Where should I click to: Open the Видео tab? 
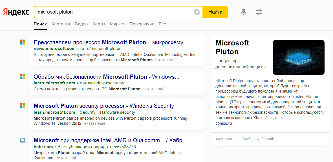(81, 24)
